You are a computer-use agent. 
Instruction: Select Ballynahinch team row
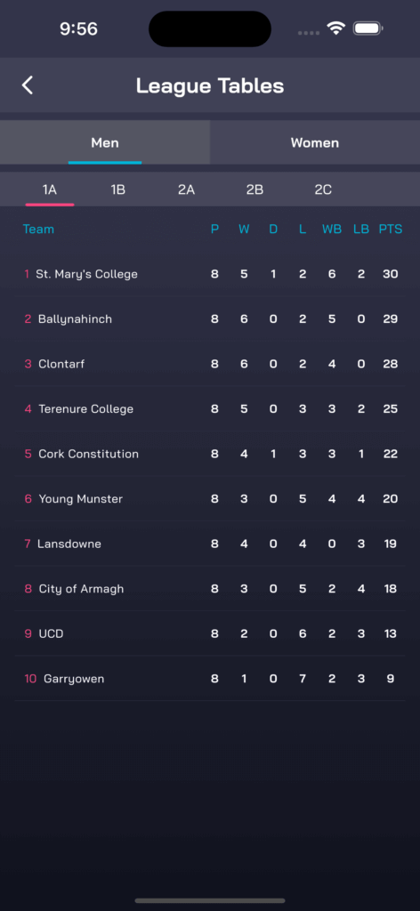pyautogui.click(x=210, y=319)
